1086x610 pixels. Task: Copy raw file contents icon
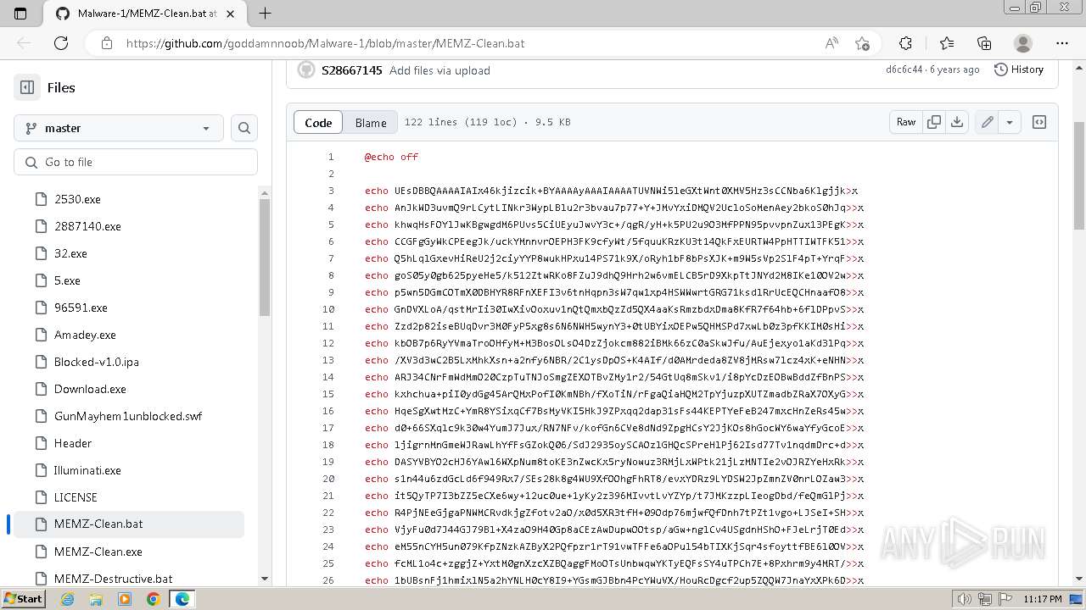point(934,122)
